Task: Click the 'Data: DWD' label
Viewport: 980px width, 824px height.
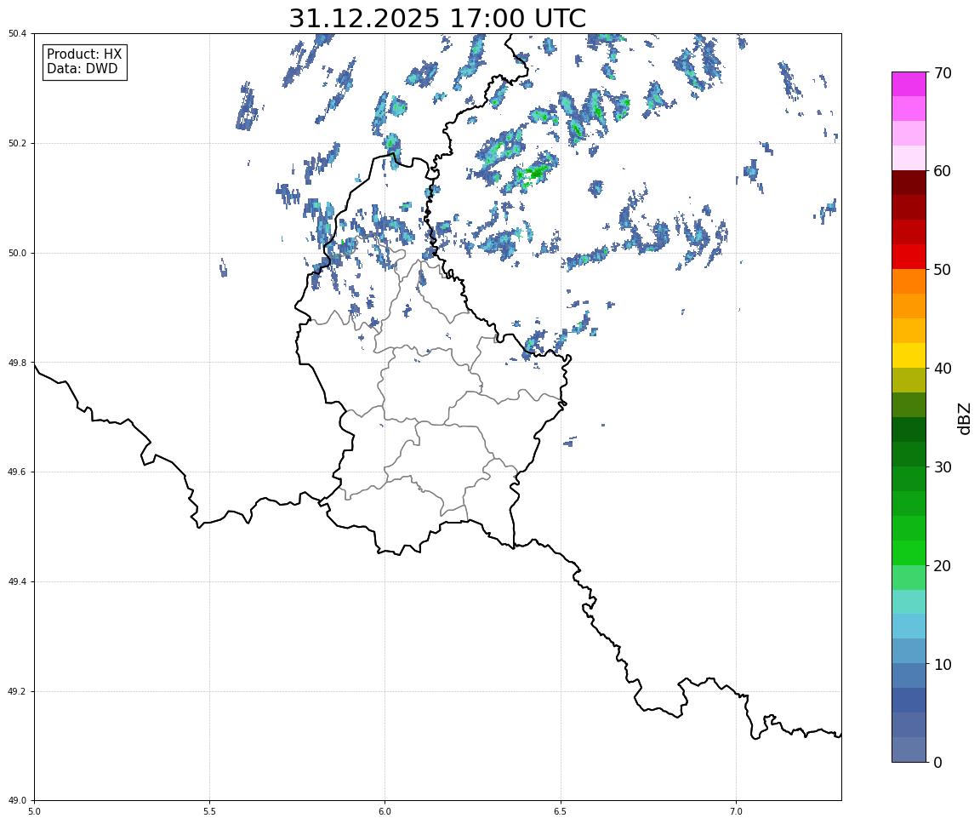Action: tap(82, 69)
